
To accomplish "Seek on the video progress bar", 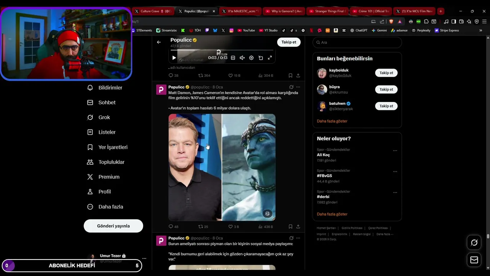I will point(222,50).
